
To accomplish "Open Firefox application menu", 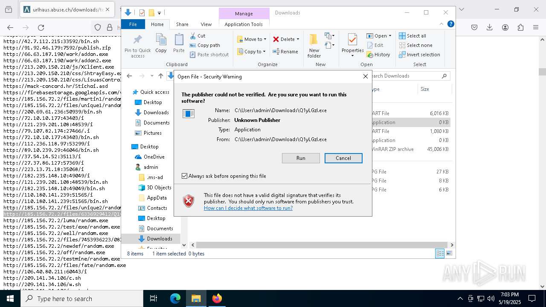I will tap(536, 28).
